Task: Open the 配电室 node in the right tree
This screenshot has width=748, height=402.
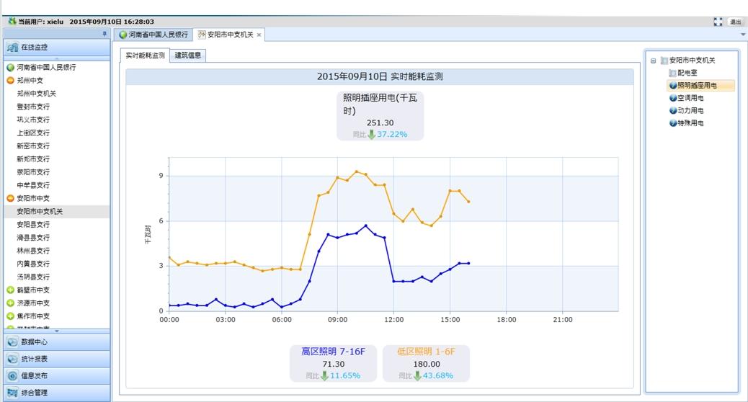Action: (x=687, y=73)
